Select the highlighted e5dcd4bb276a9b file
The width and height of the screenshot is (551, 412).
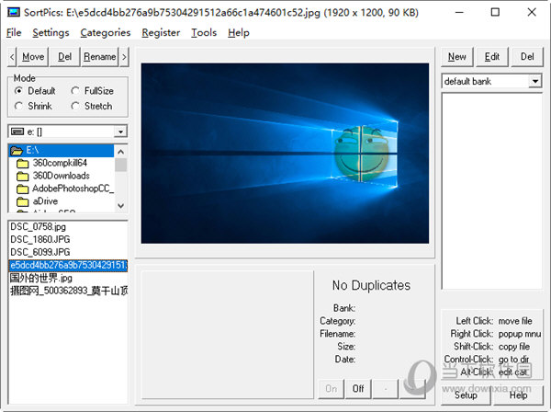68,265
